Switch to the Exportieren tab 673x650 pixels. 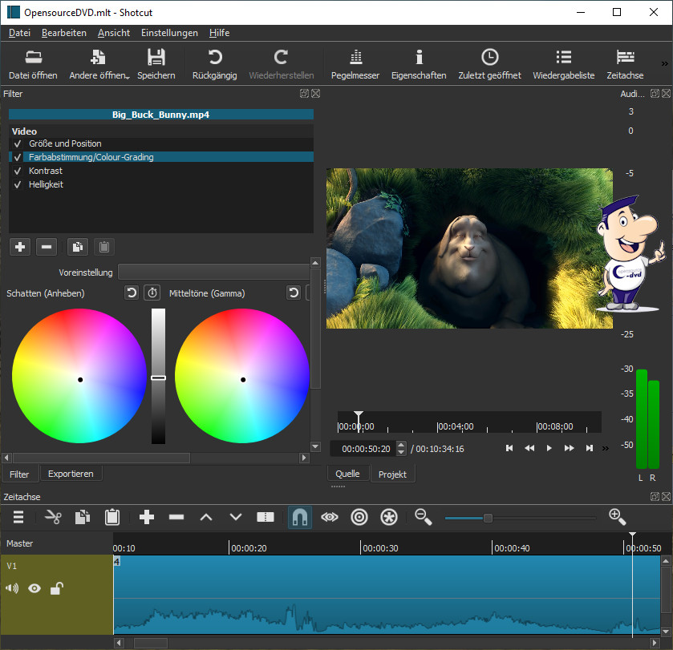[71, 474]
